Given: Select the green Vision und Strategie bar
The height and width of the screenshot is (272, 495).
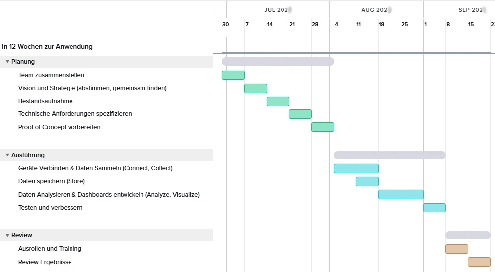Looking at the screenshot, I should 255,88.
